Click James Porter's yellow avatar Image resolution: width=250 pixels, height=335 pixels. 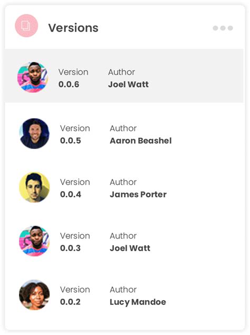[x=34, y=187]
